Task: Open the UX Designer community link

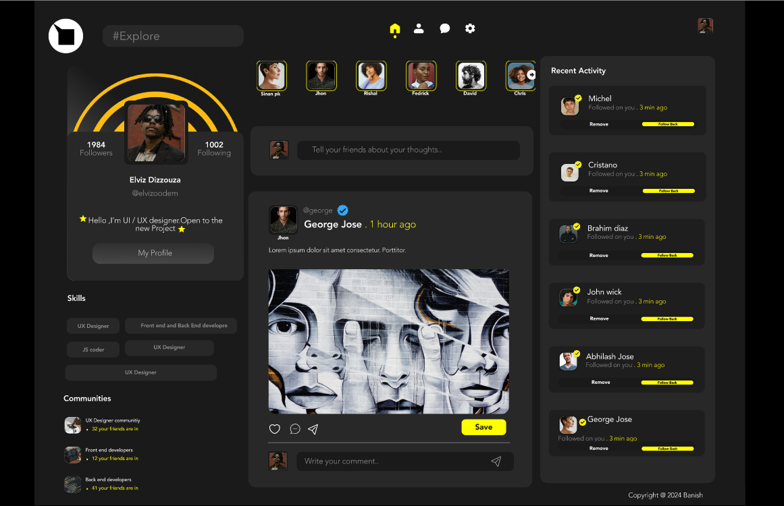Action: point(112,420)
